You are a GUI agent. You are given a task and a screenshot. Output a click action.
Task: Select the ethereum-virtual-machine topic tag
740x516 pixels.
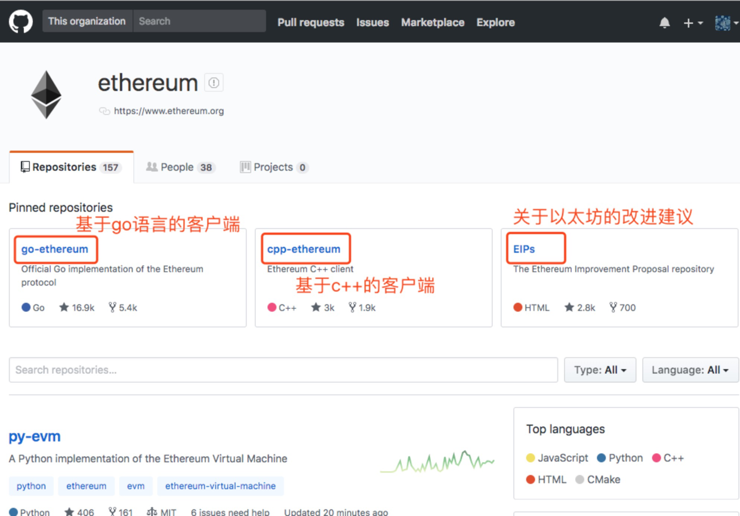click(x=220, y=486)
